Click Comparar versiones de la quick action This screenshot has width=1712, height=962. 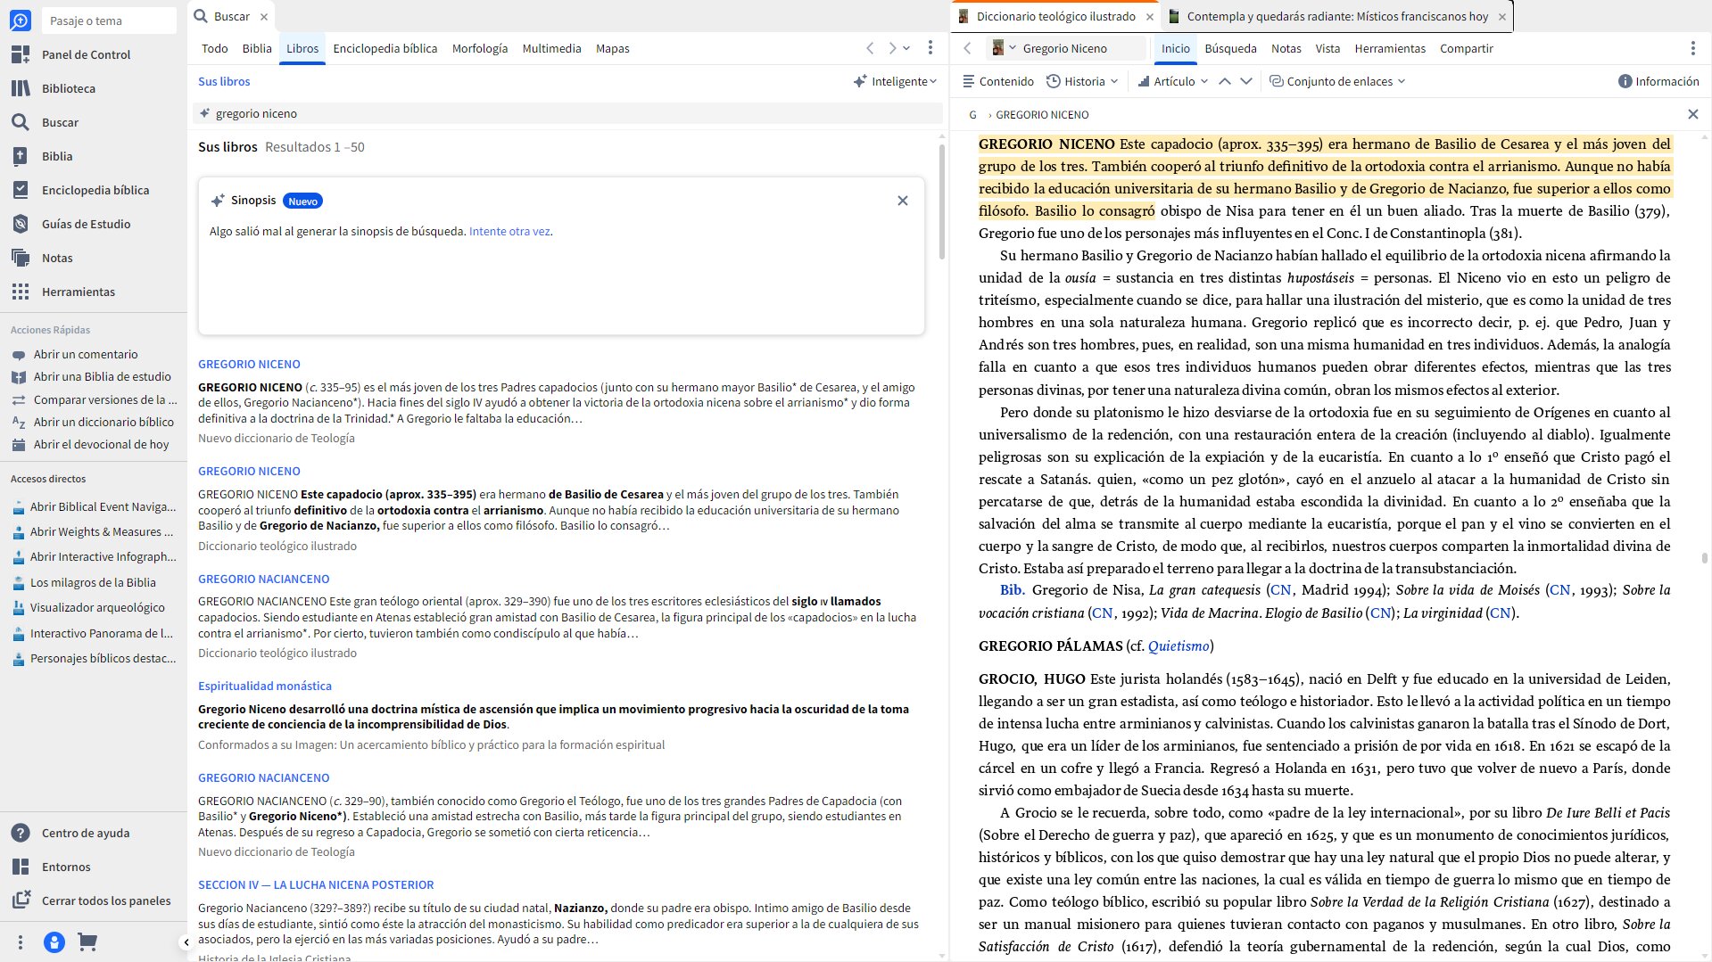tap(93, 399)
